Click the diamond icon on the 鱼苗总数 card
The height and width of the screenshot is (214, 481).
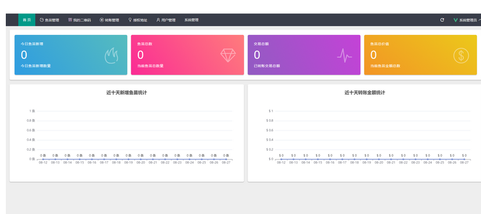(x=228, y=56)
